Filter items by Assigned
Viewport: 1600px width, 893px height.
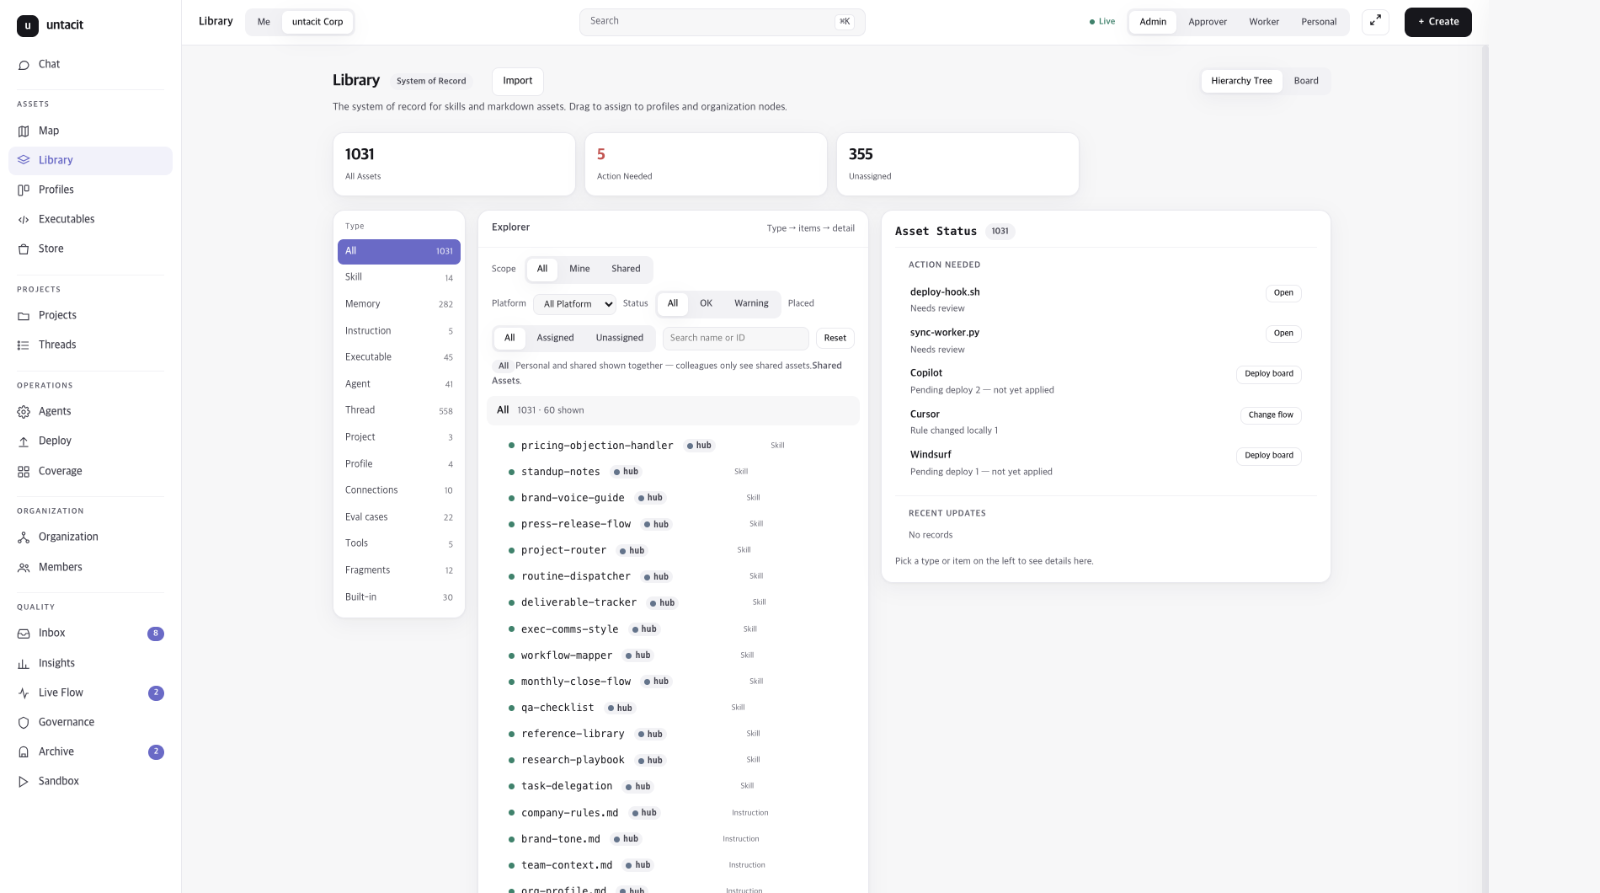555,338
